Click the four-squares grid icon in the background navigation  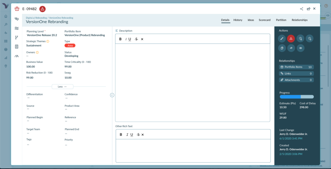pyautogui.click(x=6, y=41)
